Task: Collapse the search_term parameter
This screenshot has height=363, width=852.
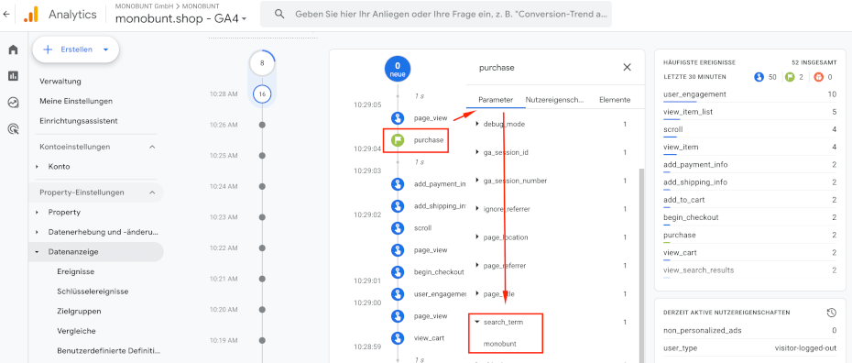Action: 477,322
